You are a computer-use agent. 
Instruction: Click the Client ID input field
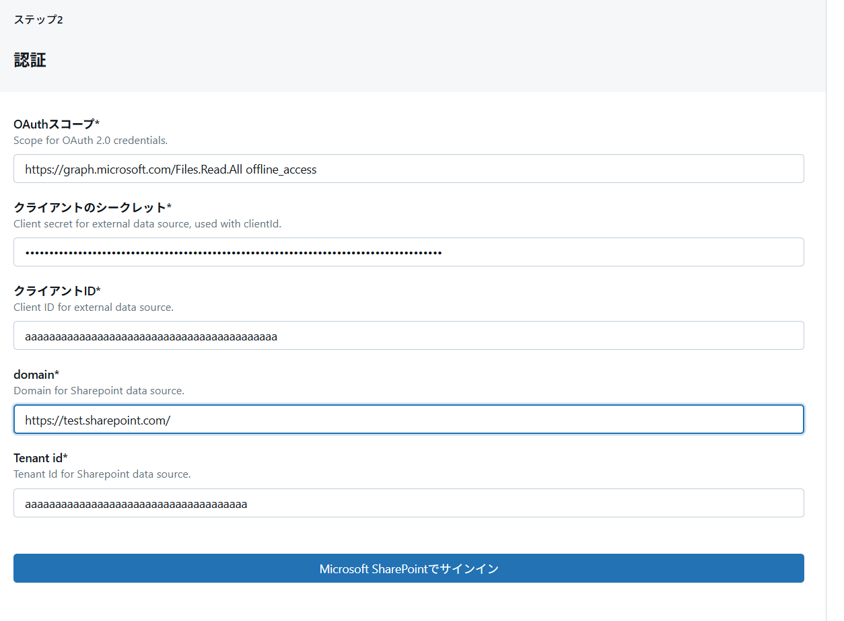409,336
